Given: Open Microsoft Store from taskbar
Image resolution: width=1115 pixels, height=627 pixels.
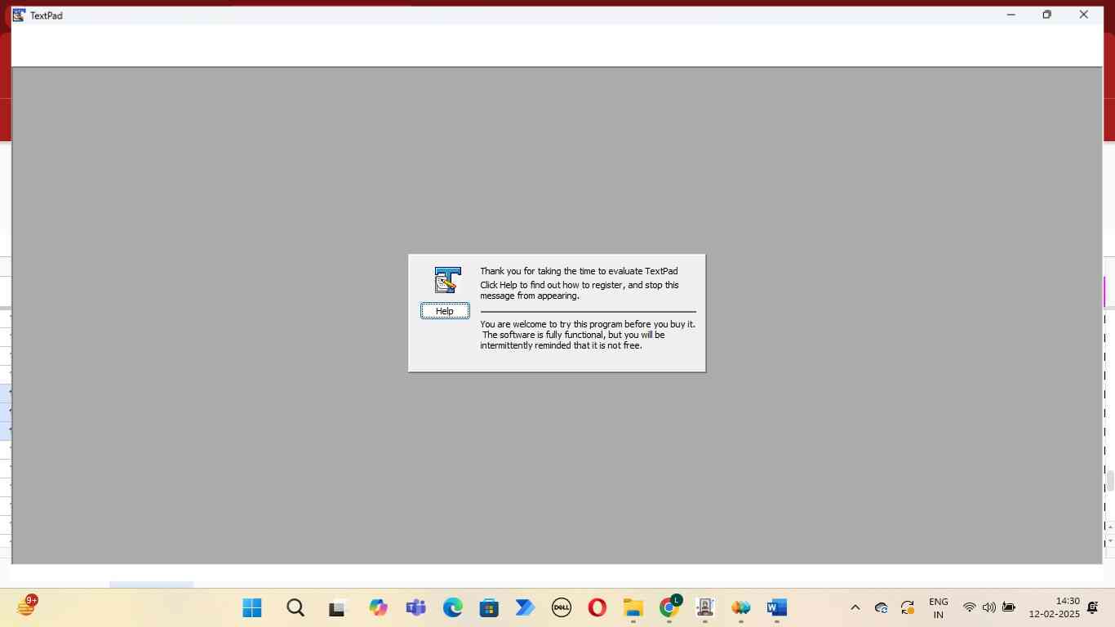Looking at the screenshot, I should [489, 607].
